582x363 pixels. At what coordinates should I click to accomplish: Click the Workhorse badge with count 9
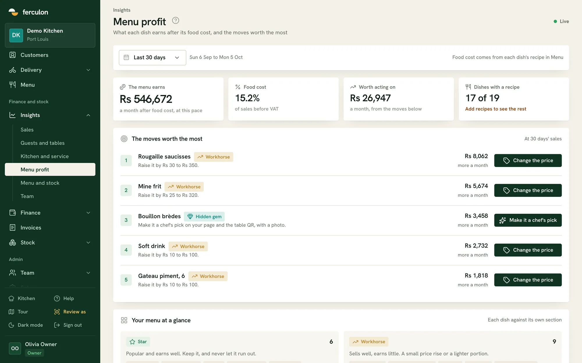369,342
